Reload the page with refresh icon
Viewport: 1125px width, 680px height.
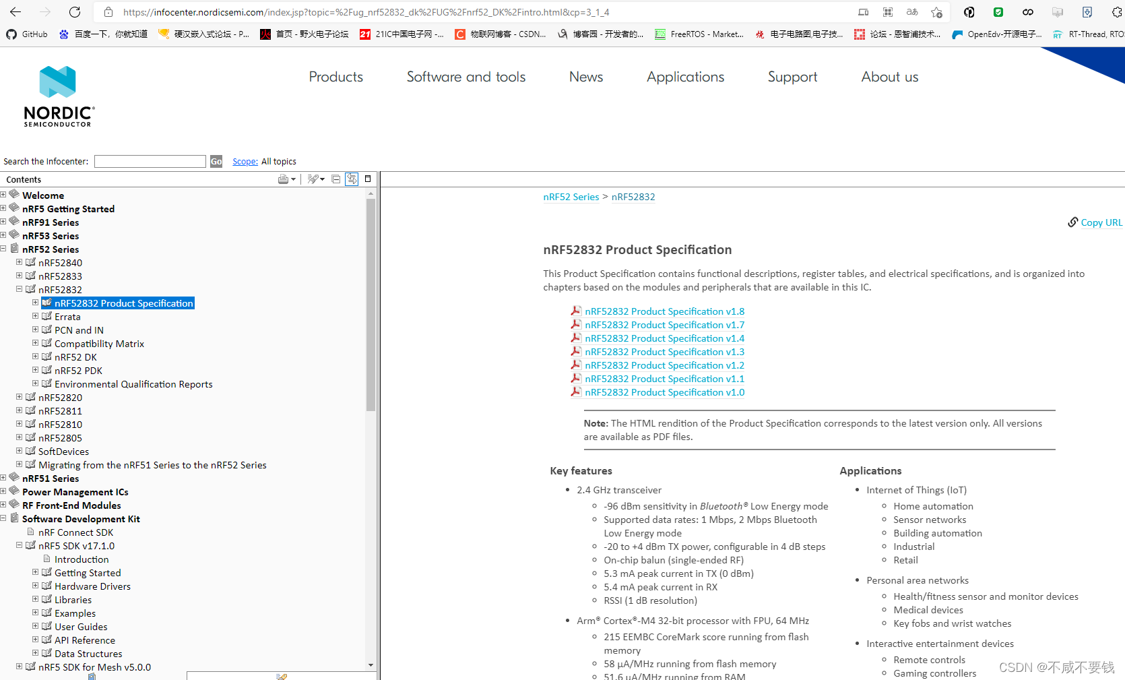[x=75, y=12]
